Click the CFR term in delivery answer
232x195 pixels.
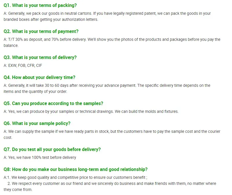(x=31, y=65)
